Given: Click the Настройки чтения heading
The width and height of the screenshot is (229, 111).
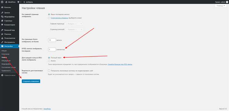Looking at the screenshot, I should [x=33, y=8].
